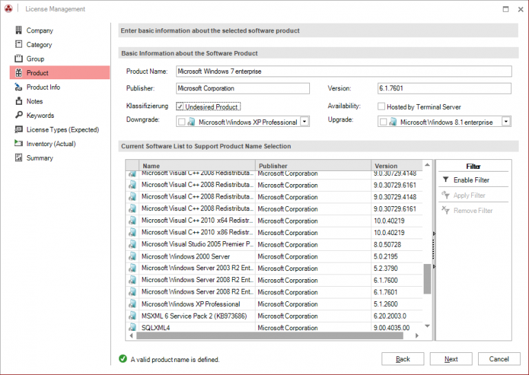
Task: Expand the Upgrade product dropdown arrow
Action: click(x=506, y=122)
